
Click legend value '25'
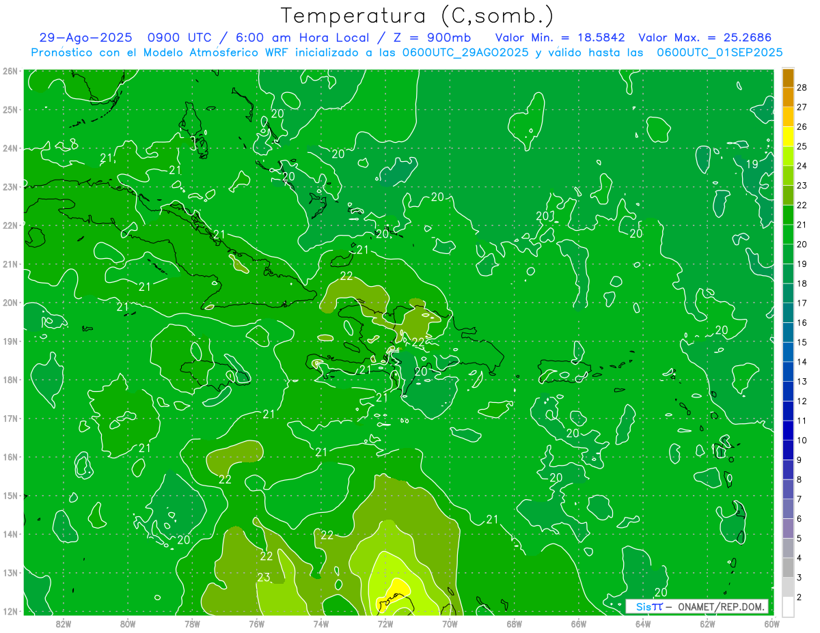802,146
